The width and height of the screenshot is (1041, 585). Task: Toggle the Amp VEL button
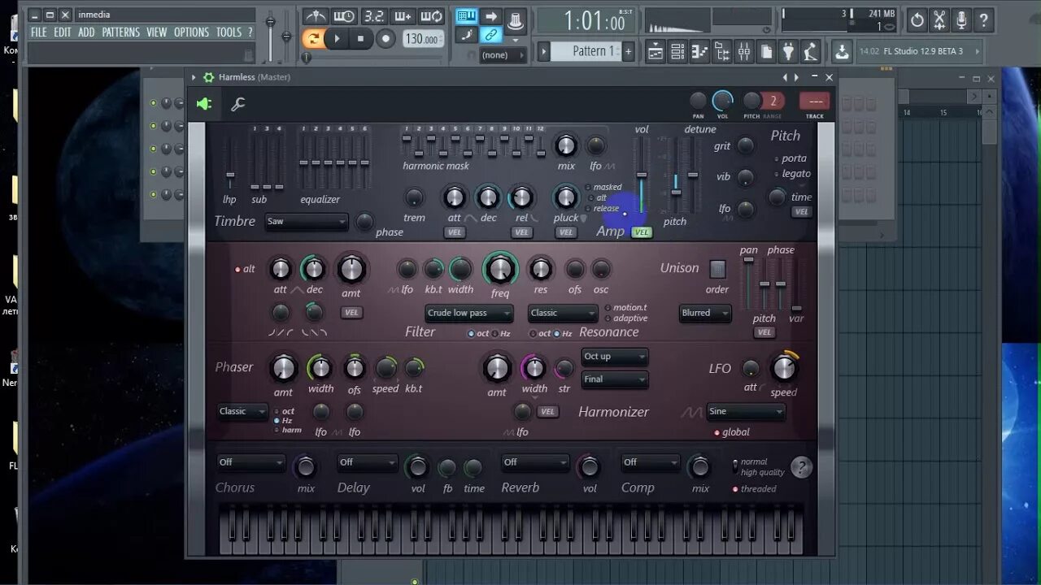[x=642, y=232]
